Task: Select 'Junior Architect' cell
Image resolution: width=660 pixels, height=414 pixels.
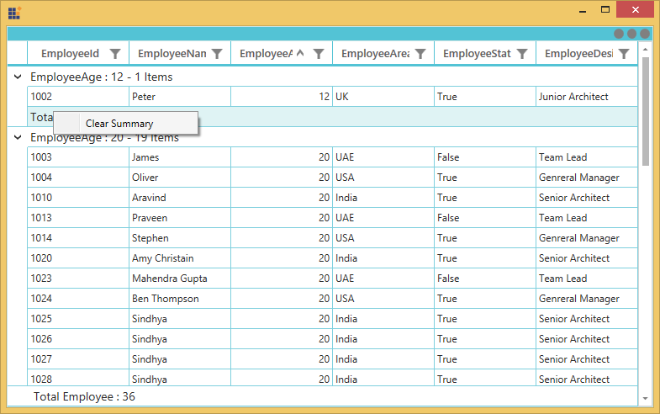Action: pyautogui.click(x=587, y=97)
